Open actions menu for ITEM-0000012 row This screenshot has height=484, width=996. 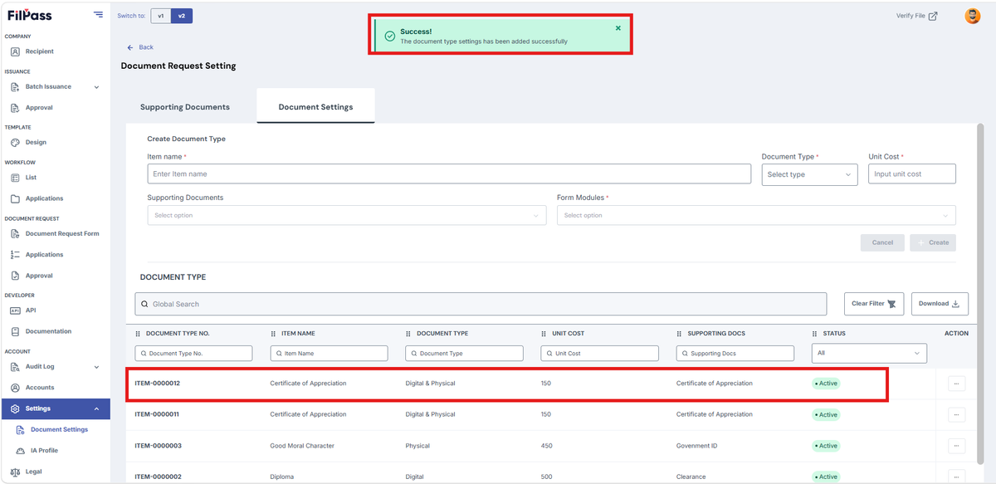[x=956, y=384]
